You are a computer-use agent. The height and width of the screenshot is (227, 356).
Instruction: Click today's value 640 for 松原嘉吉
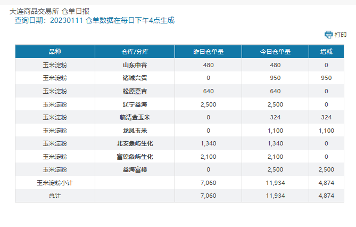(275, 91)
